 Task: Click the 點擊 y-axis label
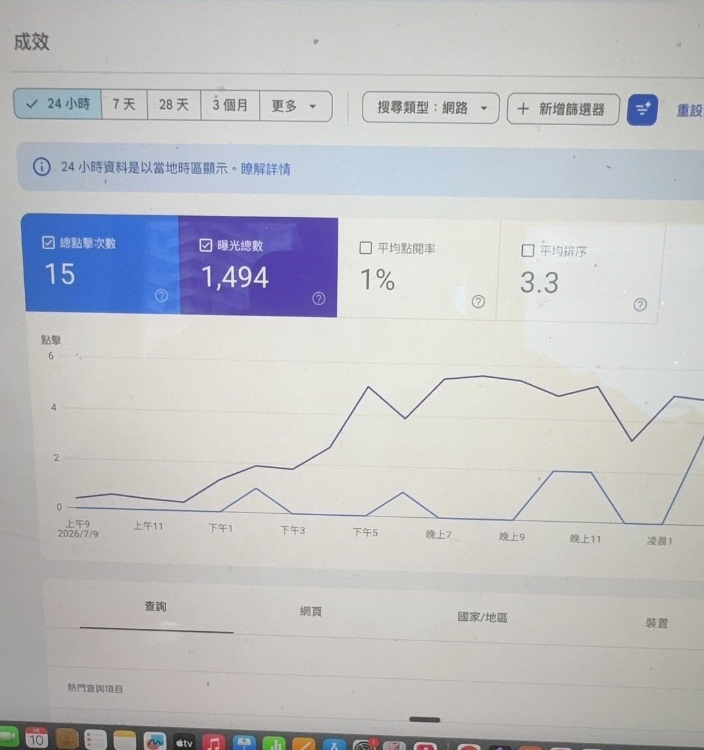click(x=51, y=340)
